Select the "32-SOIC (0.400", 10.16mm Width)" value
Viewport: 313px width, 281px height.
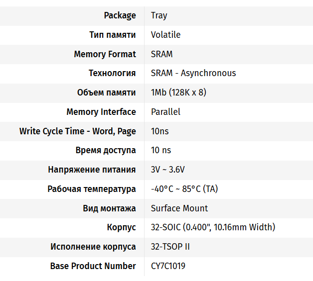point(213,227)
